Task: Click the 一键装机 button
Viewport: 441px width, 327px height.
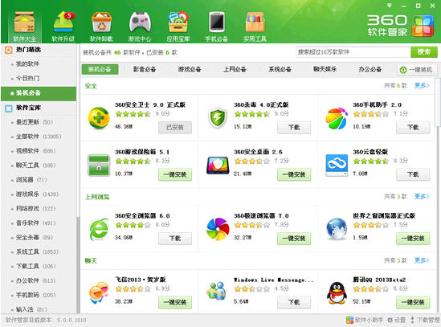Action: (x=417, y=70)
